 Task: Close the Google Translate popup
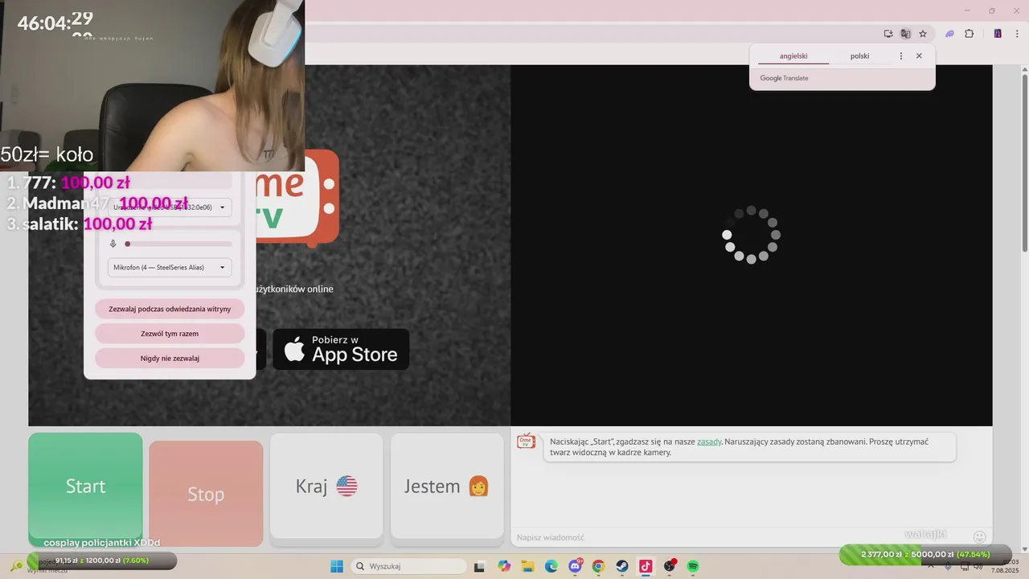(x=919, y=56)
